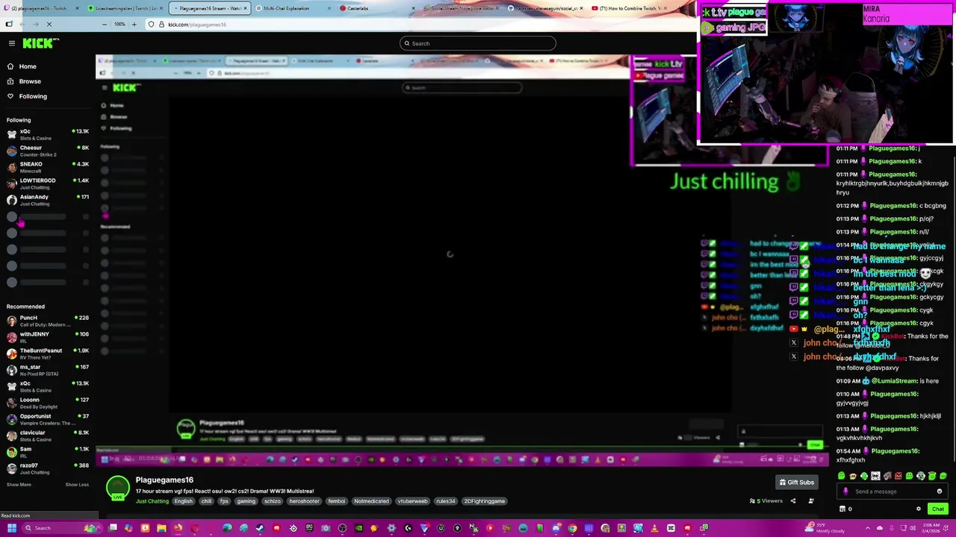Go back in browser history

(22, 24)
